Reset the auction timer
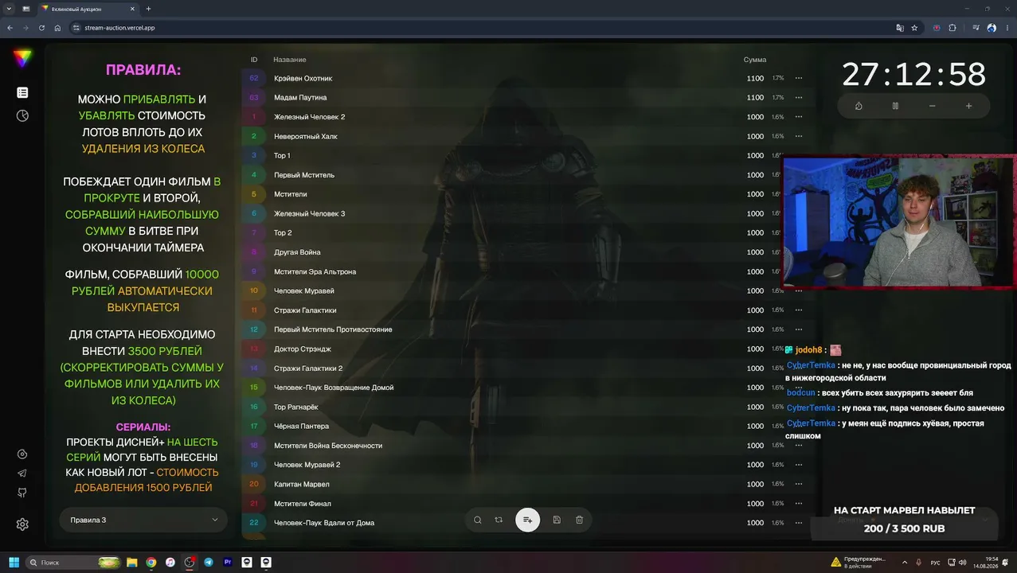This screenshot has height=573, width=1017. pyautogui.click(x=859, y=106)
